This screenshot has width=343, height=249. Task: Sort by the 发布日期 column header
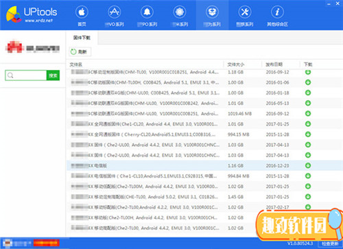coord(274,64)
